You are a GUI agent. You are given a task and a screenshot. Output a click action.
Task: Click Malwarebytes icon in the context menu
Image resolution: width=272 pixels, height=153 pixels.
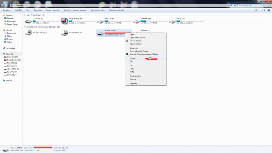click(127, 54)
